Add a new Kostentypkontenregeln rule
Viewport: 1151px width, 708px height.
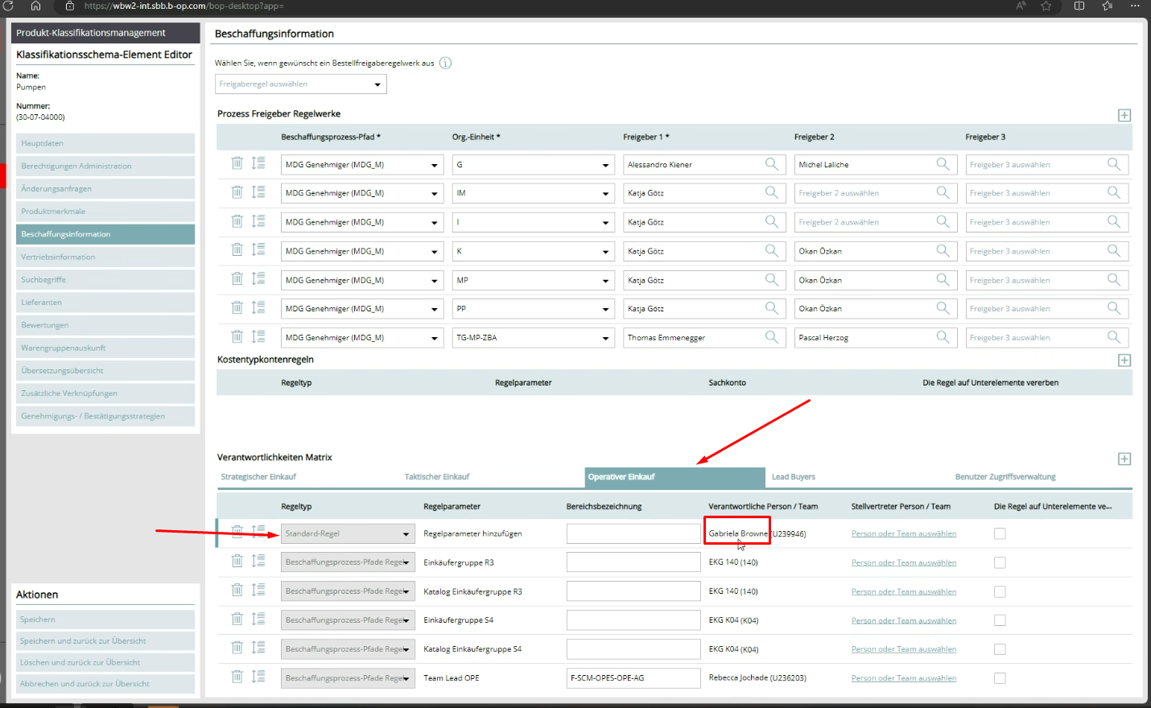[x=1124, y=360]
